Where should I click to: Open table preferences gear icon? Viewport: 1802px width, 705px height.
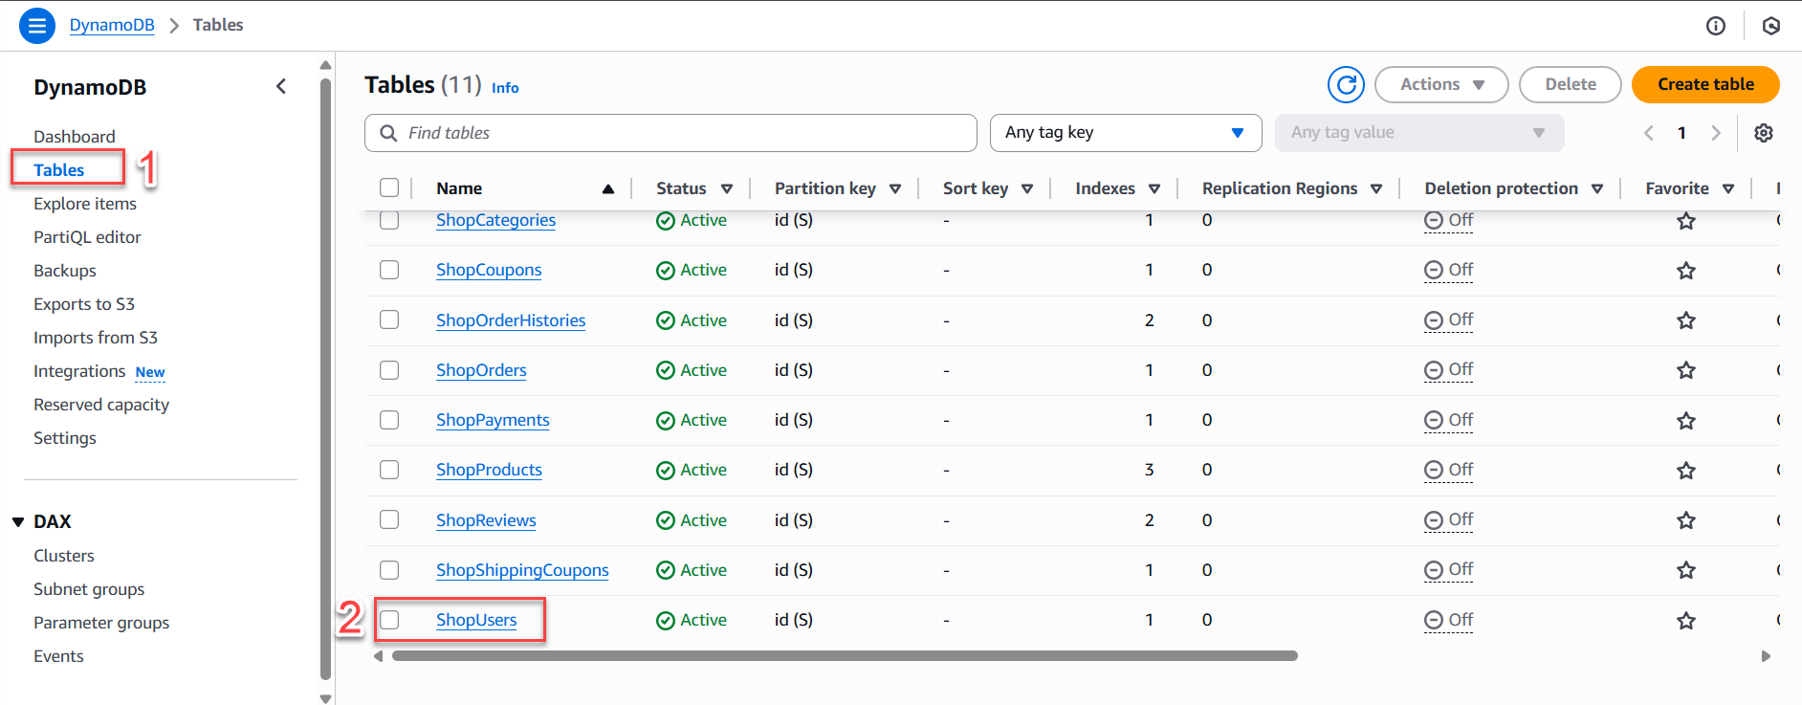[1764, 133]
